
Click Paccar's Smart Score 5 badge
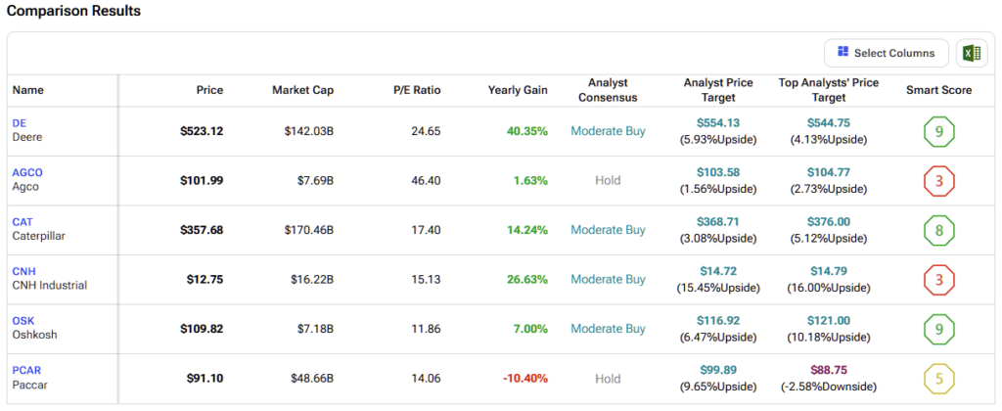[x=938, y=379]
